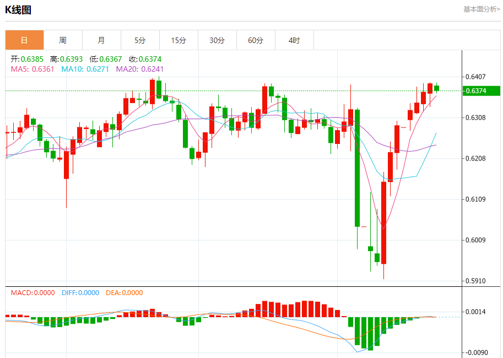This screenshot has width=503, height=358.
Task: Click the K线图 heading
Action: [x=18, y=10]
